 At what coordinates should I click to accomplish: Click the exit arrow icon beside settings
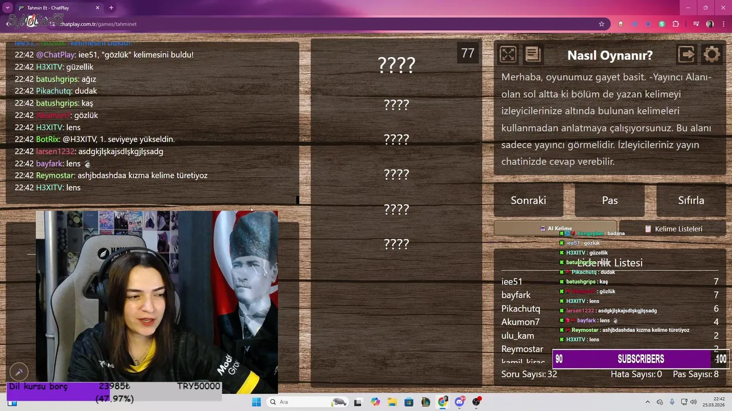[x=686, y=54]
